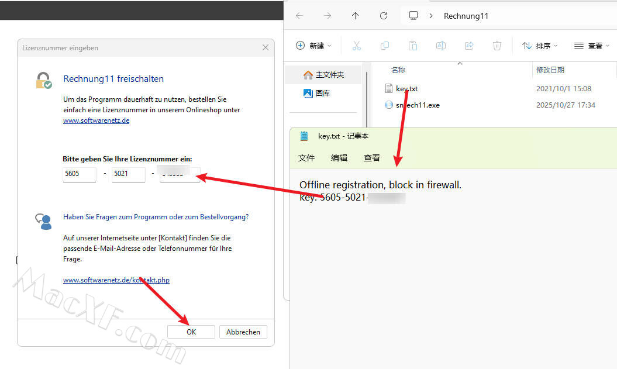Image resolution: width=617 pixels, height=369 pixels.
Task: Open the www.softwarenetz.de link
Action: (96, 120)
